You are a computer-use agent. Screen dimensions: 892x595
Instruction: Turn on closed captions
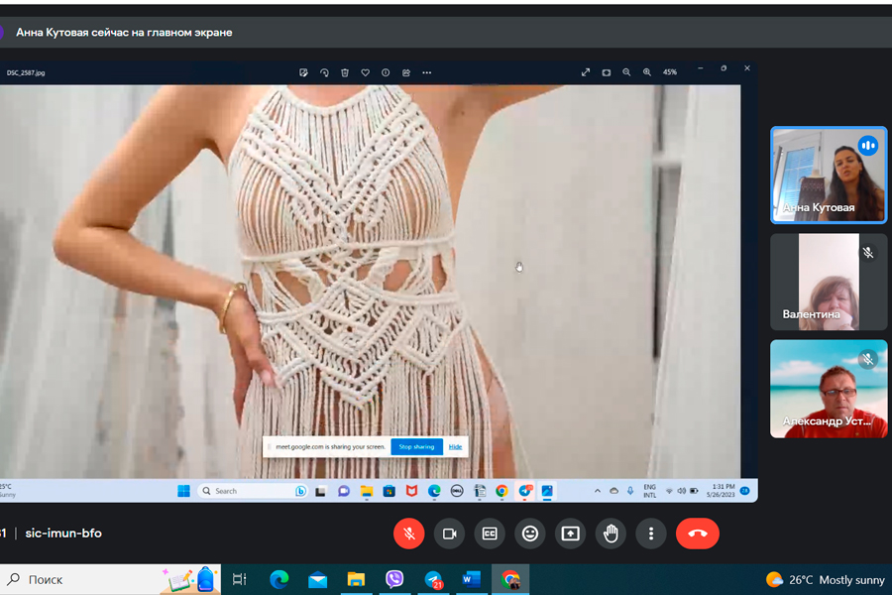tap(490, 534)
